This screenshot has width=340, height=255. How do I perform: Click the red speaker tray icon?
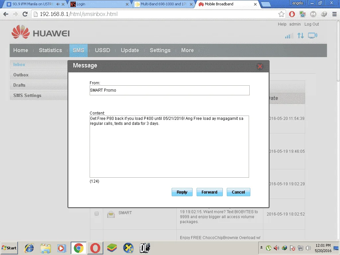(x=276, y=248)
